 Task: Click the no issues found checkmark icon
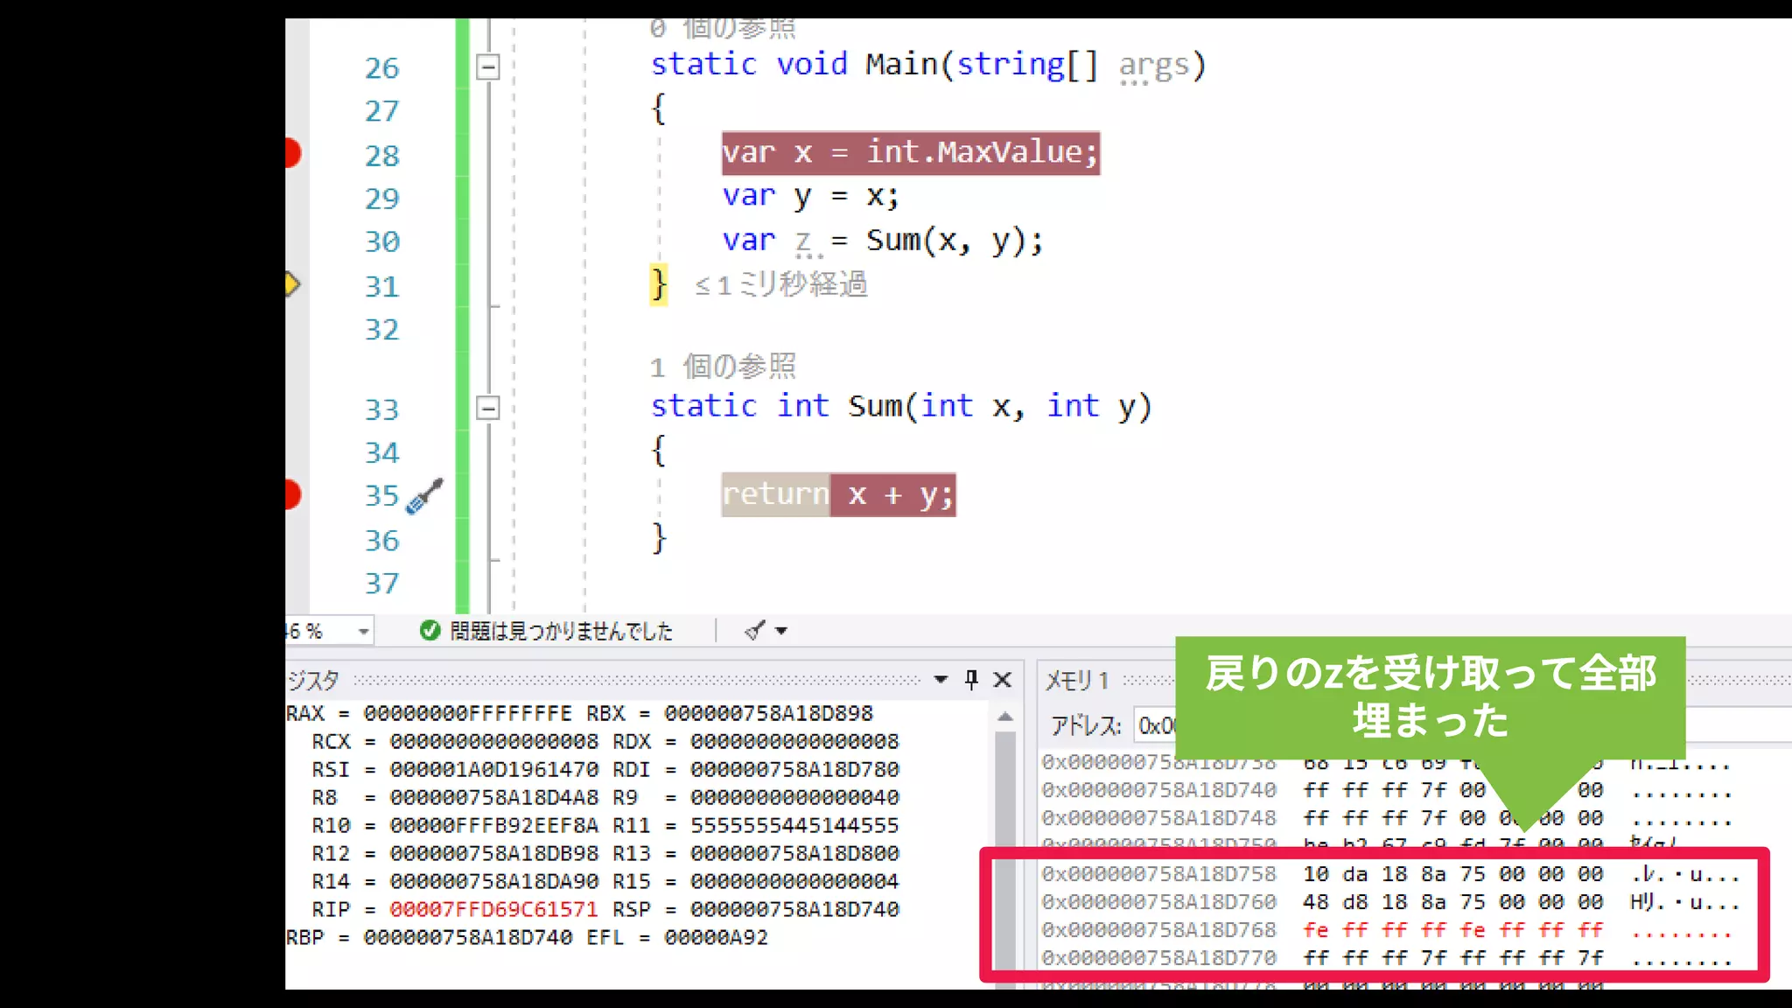(x=430, y=630)
